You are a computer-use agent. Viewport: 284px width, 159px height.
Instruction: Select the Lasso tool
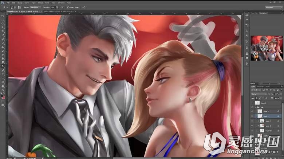(x=3, y=23)
